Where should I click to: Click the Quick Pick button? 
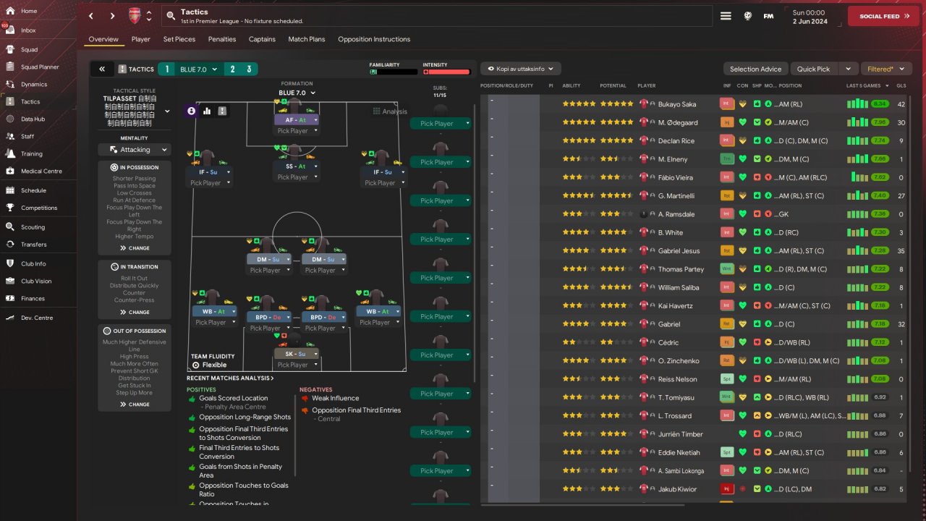coord(814,69)
